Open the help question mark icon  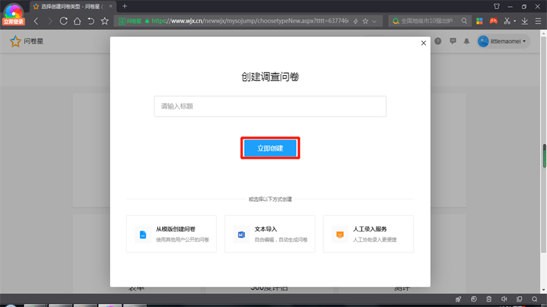click(x=438, y=41)
